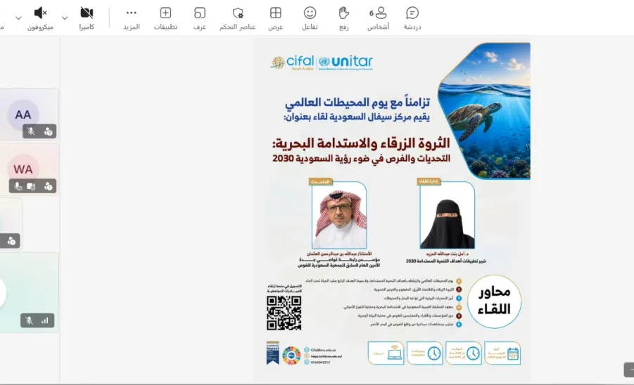This screenshot has height=385, width=634.
Task: Click the sea turtle image on poster
Action: 484,111
